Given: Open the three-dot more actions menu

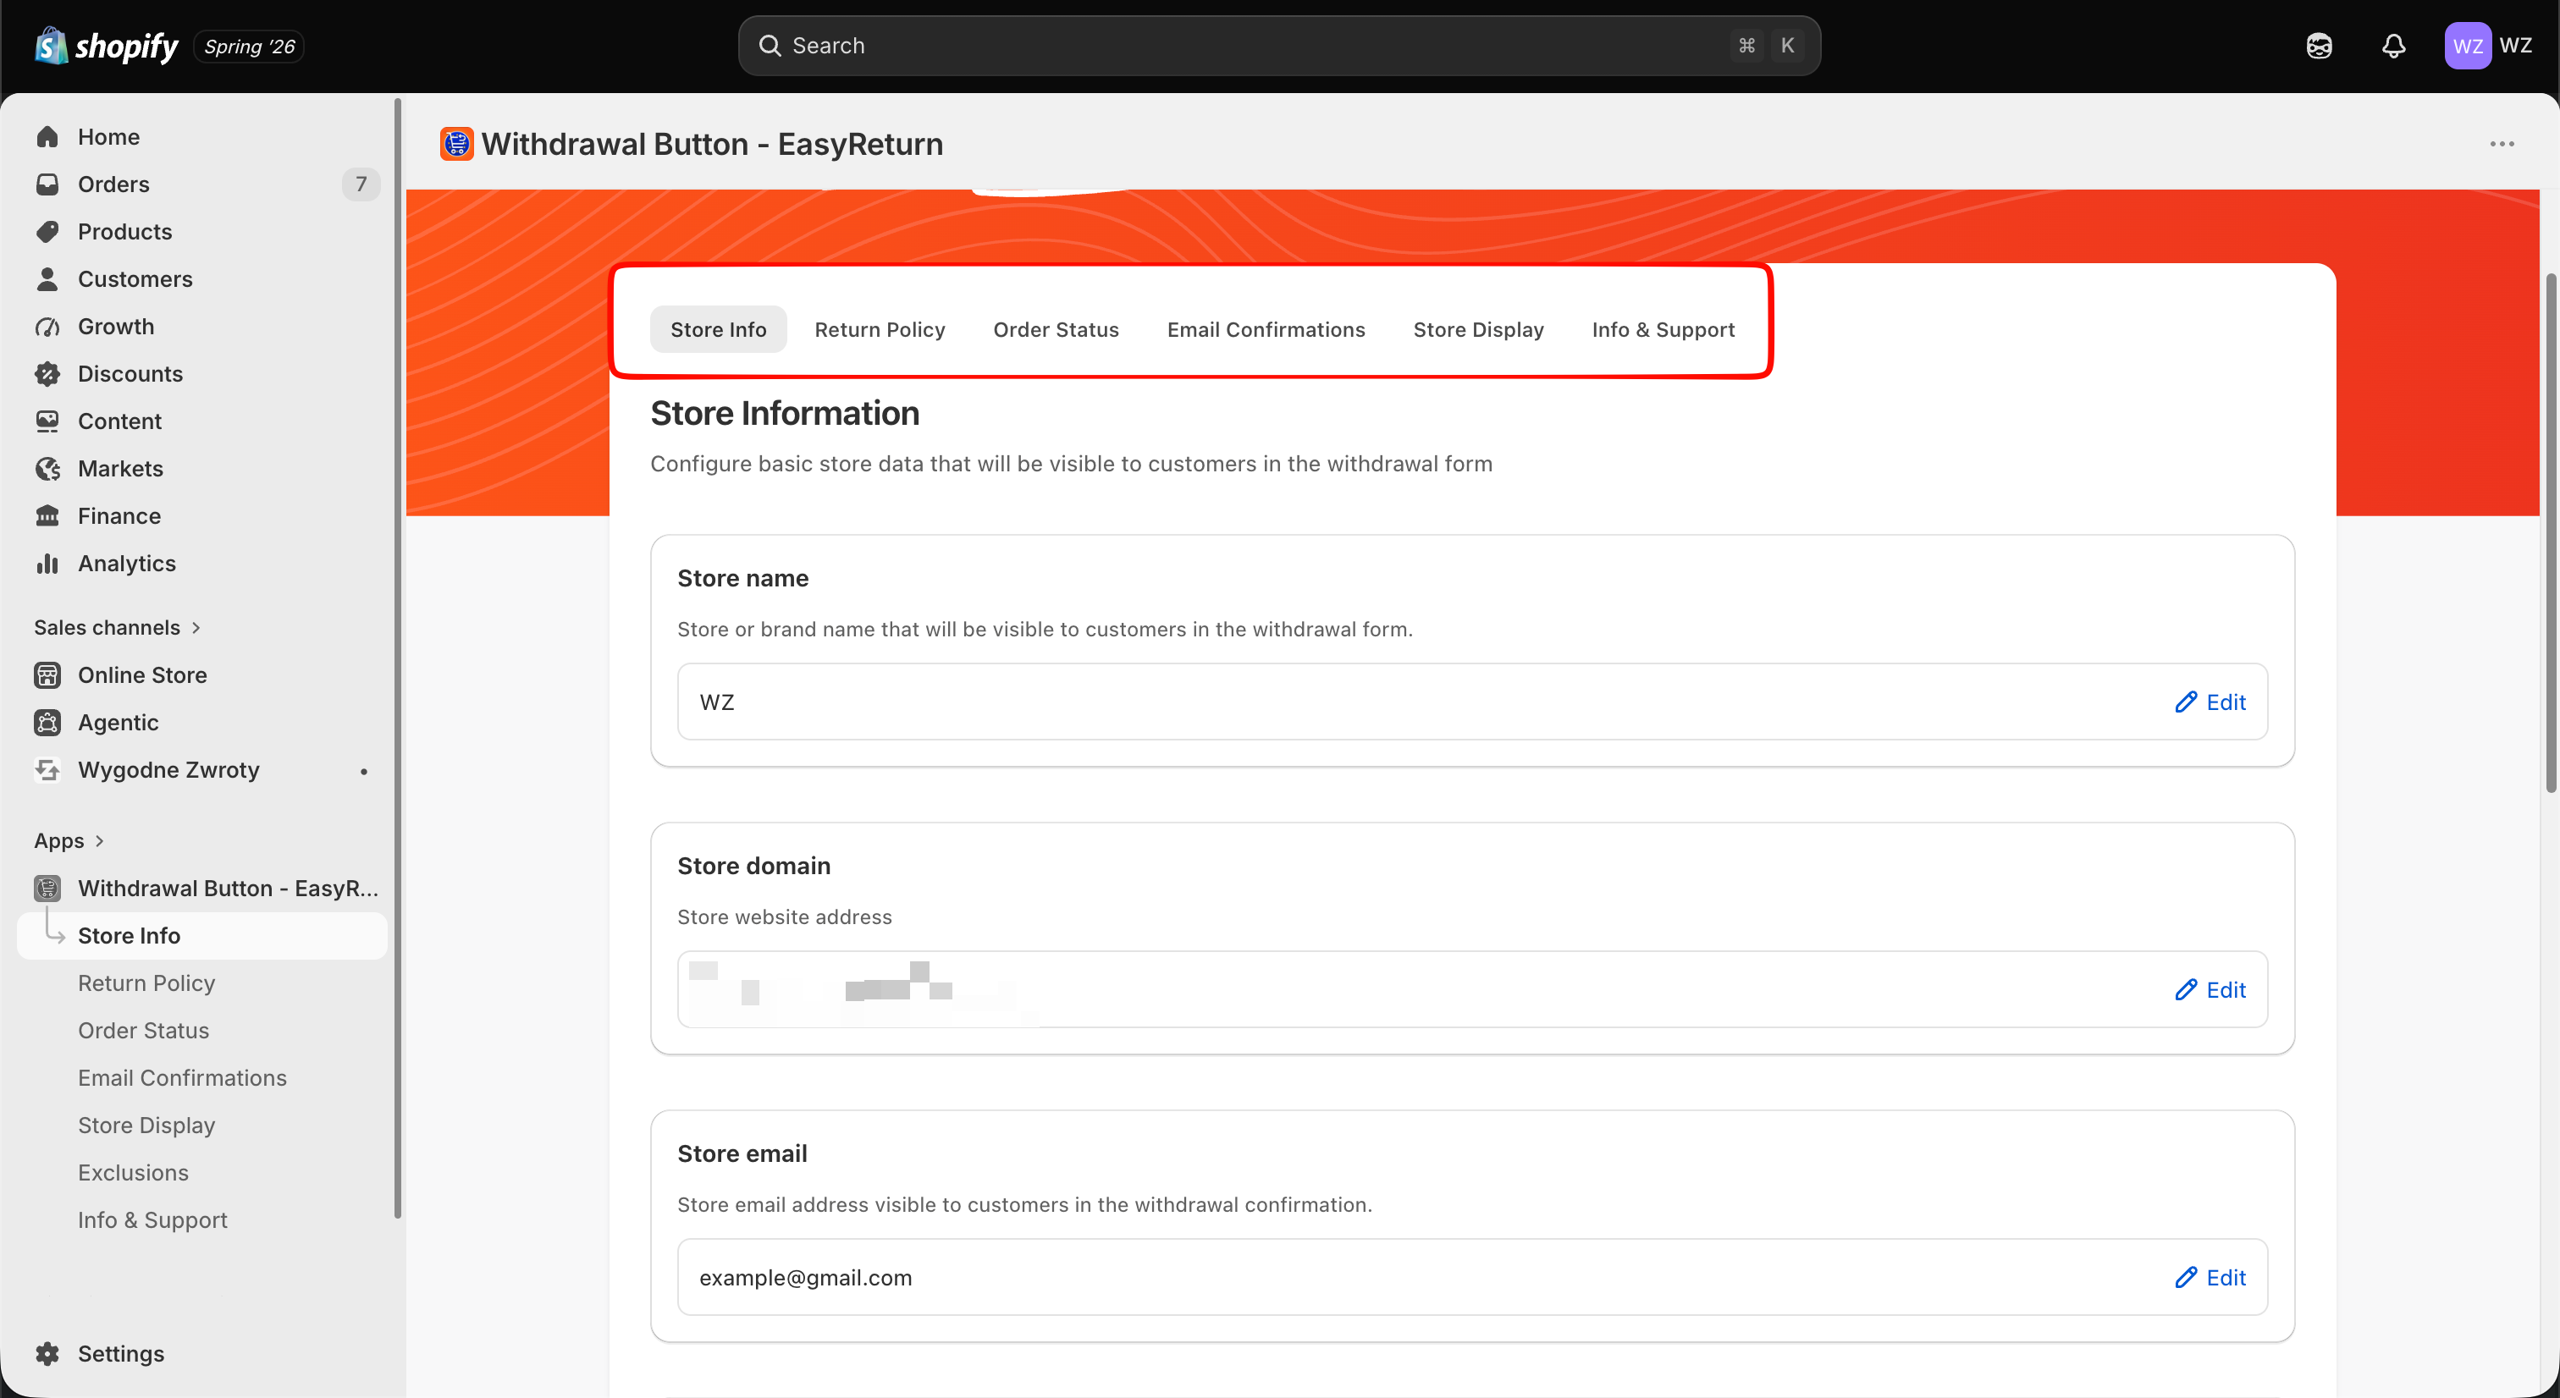Looking at the screenshot, I should pos(2502,144).
